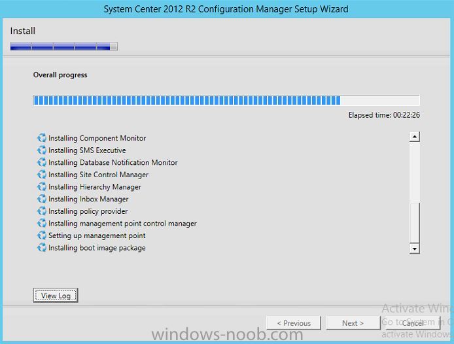Image resolution: width=454 pixels, height=344 pixels.
Task: Click icon for Installing management point control manager
Action: click(42, 223)
